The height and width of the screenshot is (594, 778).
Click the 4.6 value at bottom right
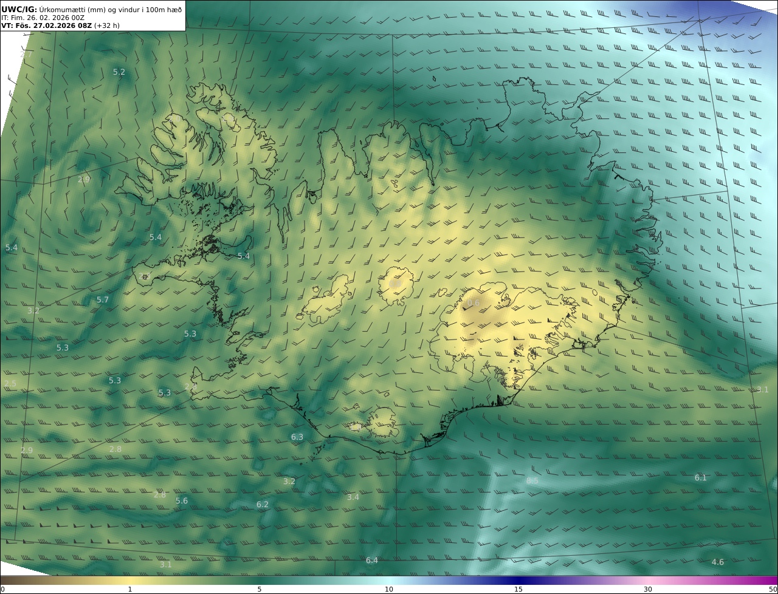pyautogui.click(x=718, y=562)
